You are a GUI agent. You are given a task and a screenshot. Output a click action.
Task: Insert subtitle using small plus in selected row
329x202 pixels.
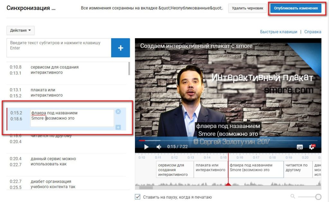click(118, 127)
